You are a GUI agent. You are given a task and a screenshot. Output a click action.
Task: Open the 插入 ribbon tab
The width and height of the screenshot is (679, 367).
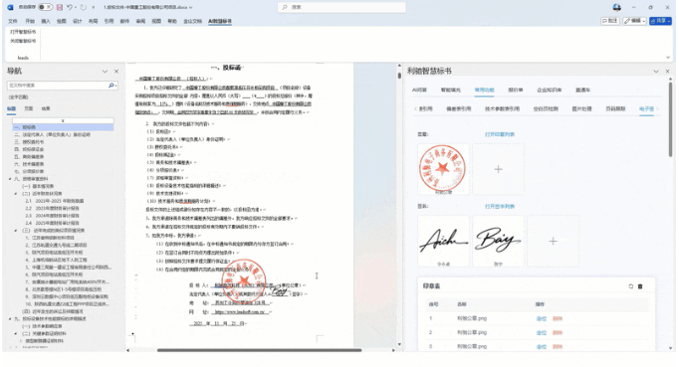click(x=46, y=21)
